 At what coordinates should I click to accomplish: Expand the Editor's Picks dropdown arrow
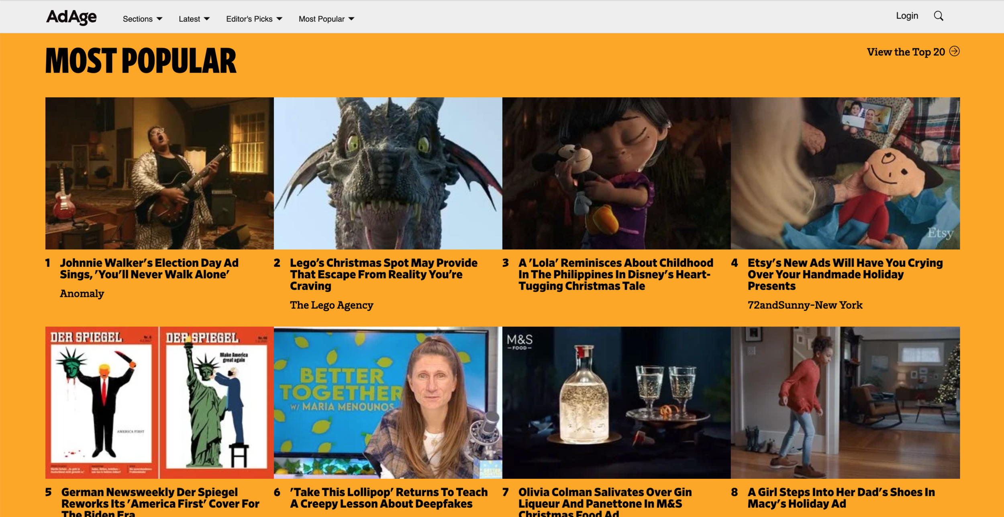coord(280,19)
